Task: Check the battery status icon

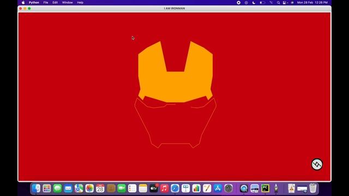Action: point(262,3)
